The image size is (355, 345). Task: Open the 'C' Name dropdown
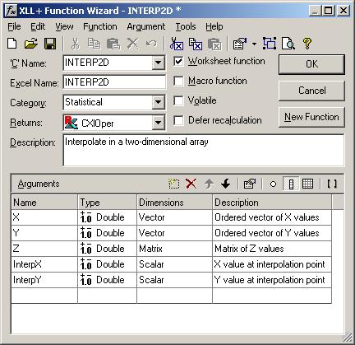[x=158, y=63]
